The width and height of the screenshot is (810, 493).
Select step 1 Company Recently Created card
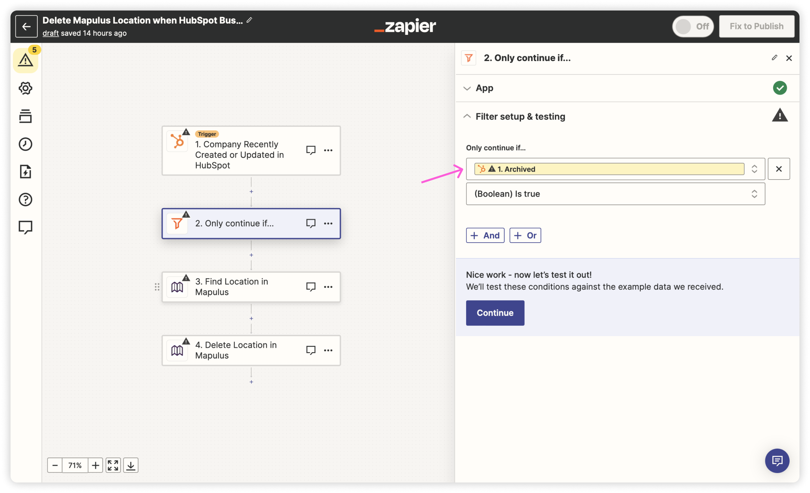(x=251, y=151)
